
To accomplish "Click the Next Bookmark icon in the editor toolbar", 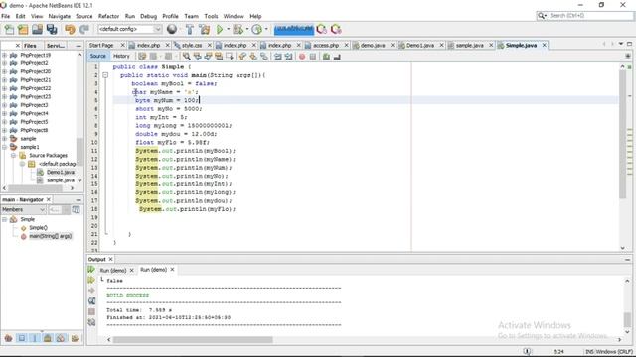I will [253, 57].
